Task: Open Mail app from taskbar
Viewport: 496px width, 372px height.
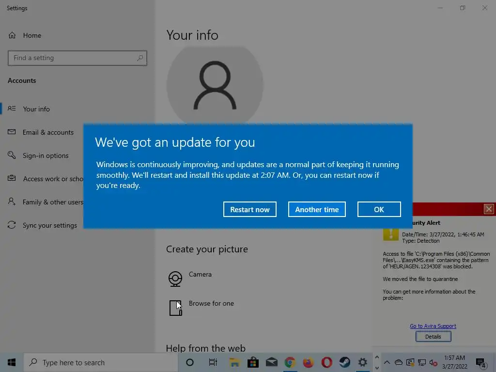Action: 271,362
